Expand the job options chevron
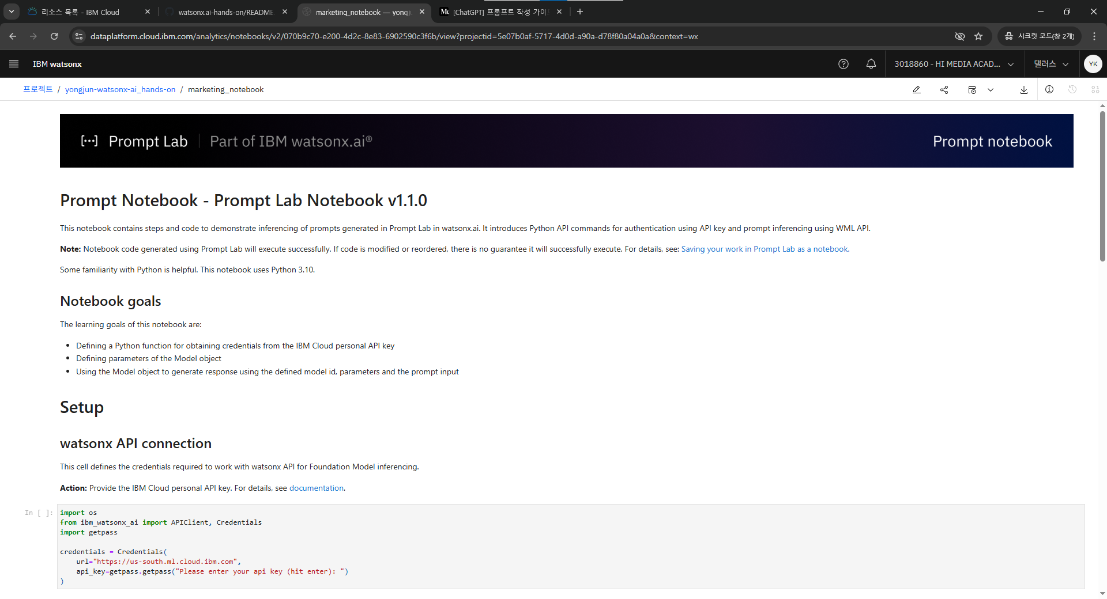Viewport: 1107px width, 599px height. coord(991,90)
